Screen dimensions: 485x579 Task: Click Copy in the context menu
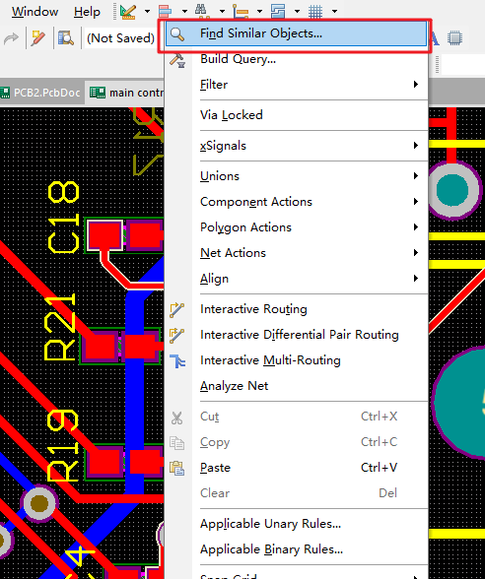point(296,442)
